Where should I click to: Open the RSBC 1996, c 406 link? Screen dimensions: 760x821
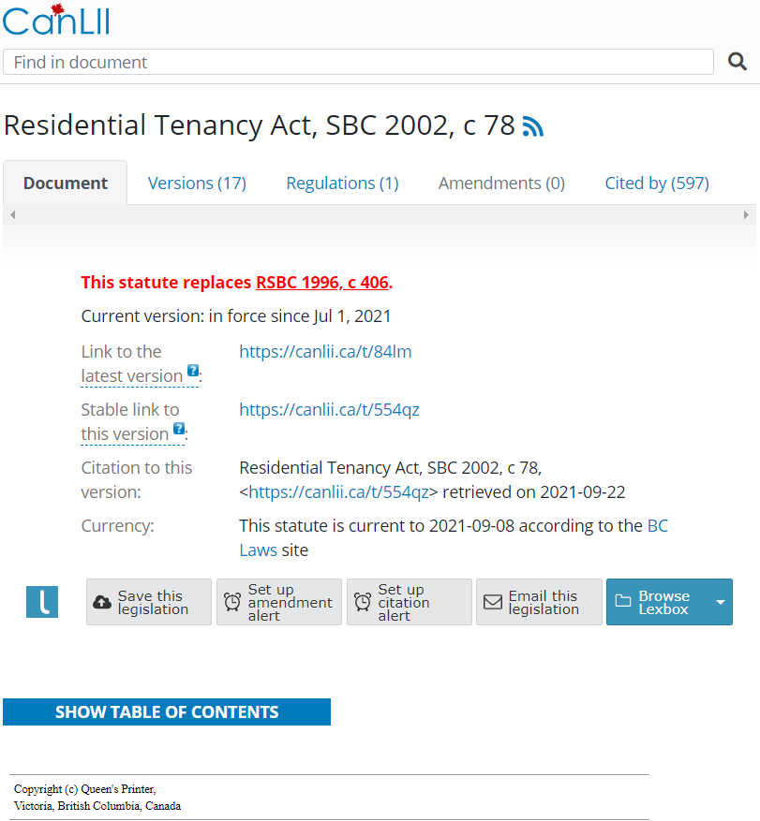click(322, 282)
